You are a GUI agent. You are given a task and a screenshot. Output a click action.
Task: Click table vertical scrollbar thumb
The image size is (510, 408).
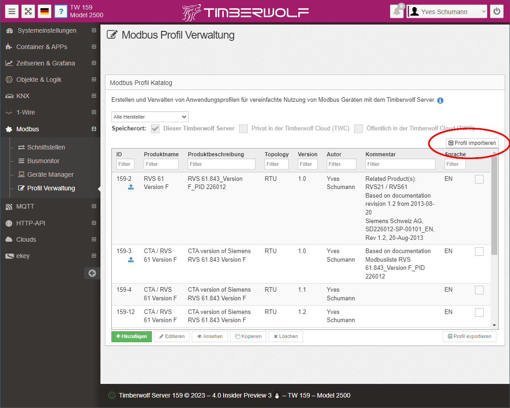[494, 205]
